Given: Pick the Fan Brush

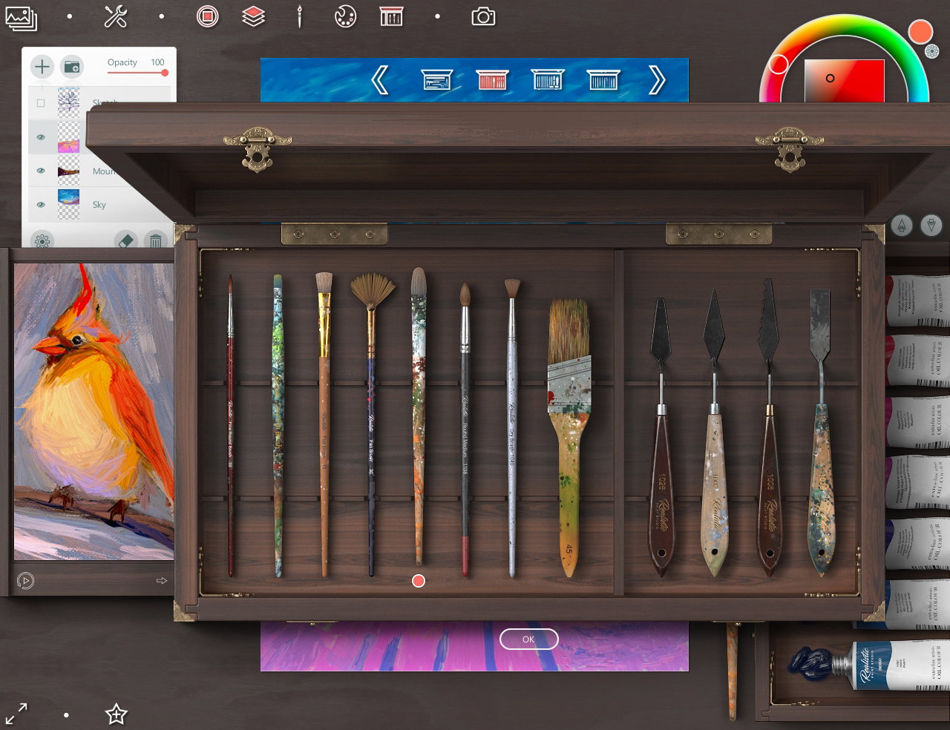Looking at the screenshot, I should pyautogui.click(x=372, y=424).
